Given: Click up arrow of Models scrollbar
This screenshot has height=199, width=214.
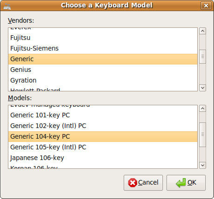Looking at the screenshot, I should [x=202, y=109].
